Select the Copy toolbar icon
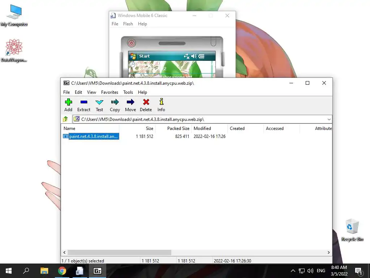 click(x=115, y=105)
